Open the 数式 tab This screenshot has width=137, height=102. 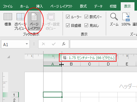tap(83, 6)
